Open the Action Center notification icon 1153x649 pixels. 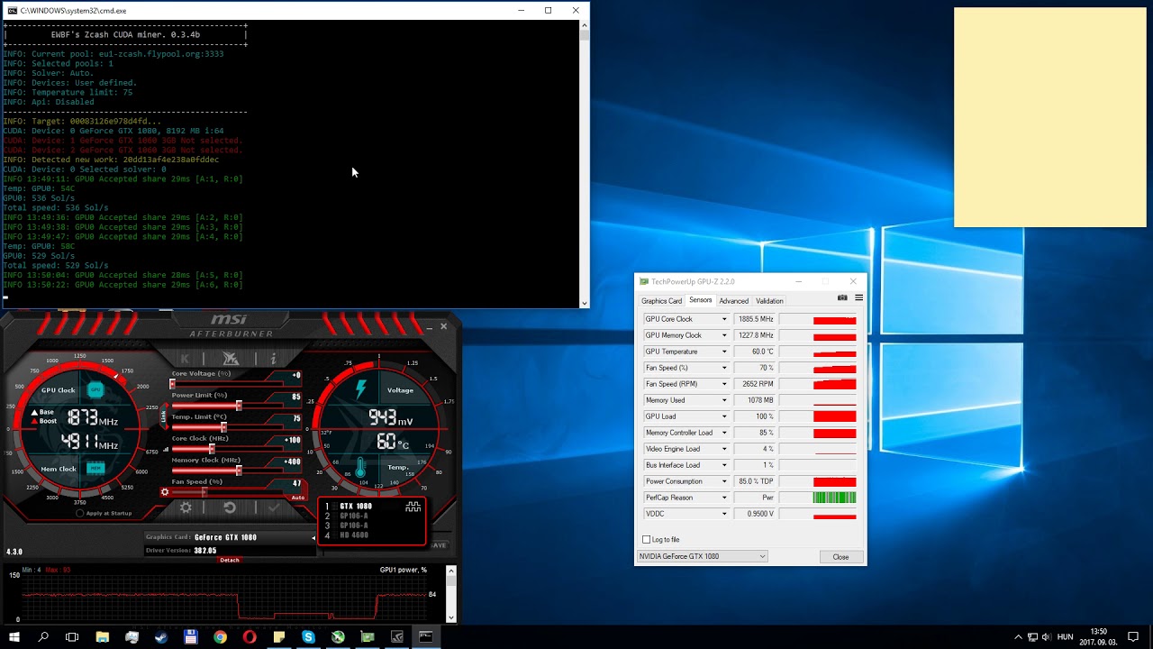tap(1133, 637)
